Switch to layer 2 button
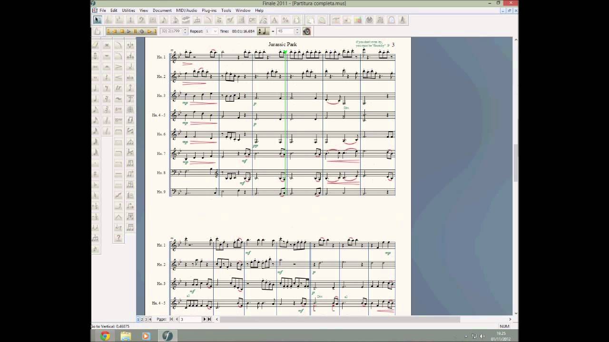609x342 pixels. 142,319
